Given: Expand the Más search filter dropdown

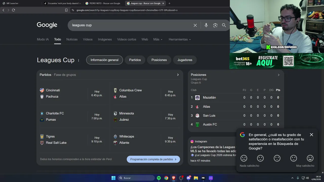Looking at the screenshot, I should (x=158, y=39).
